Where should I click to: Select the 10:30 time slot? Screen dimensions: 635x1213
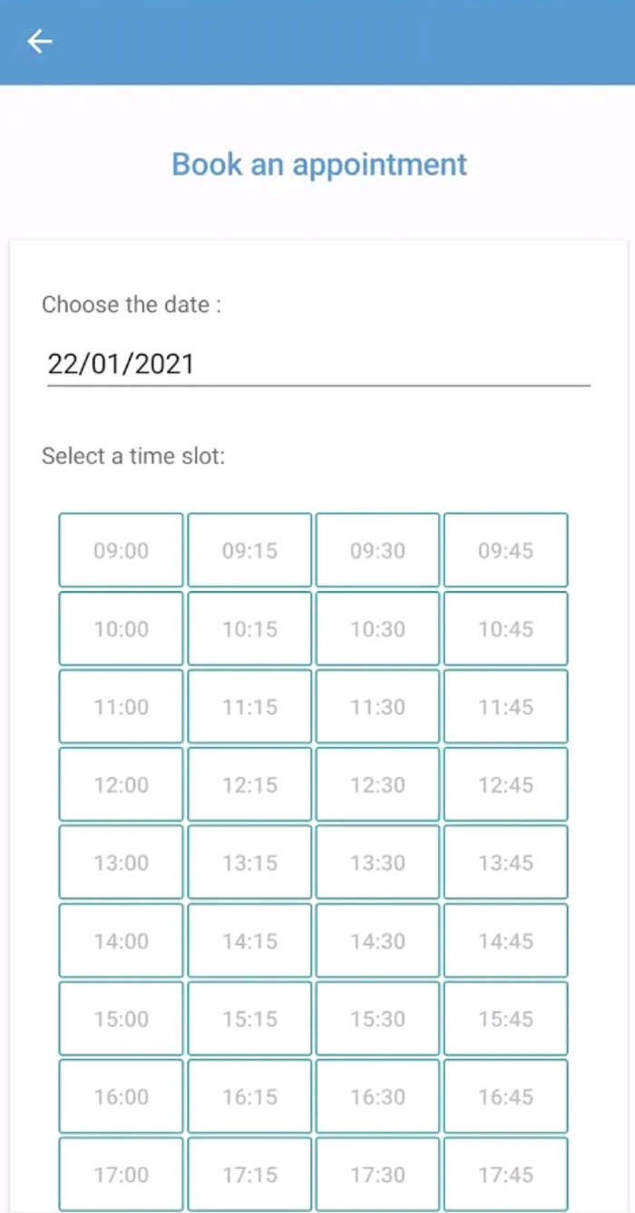pos(377,628)
